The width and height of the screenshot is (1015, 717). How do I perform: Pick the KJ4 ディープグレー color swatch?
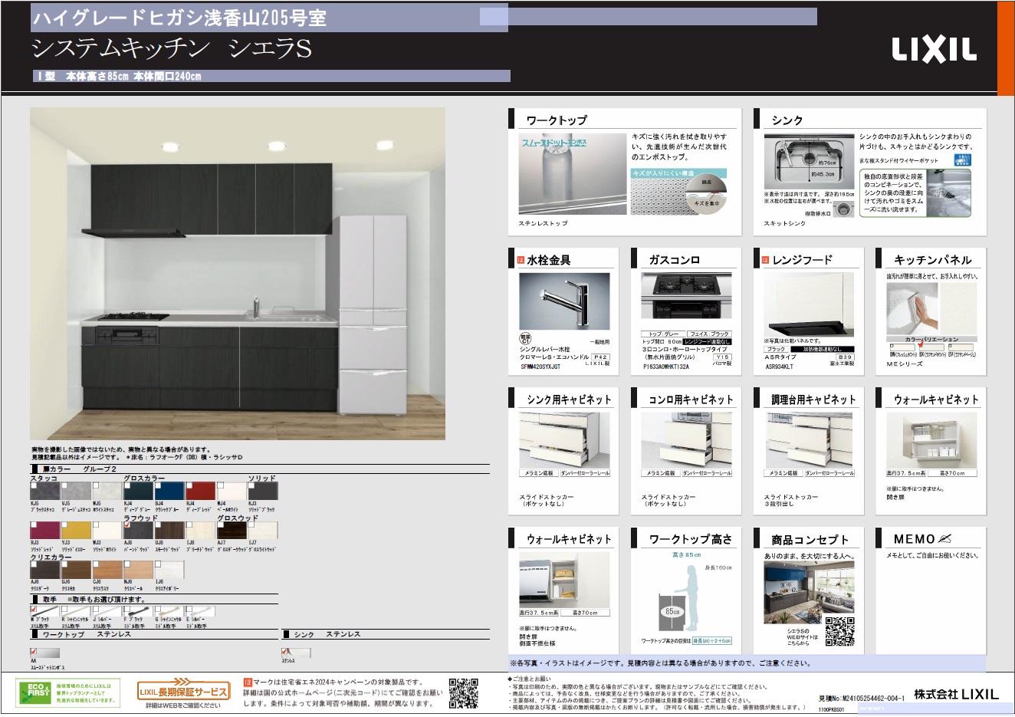pos(138,492)
